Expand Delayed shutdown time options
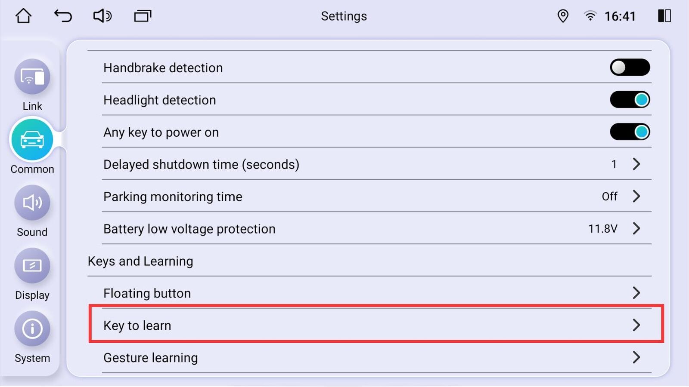This screenshot has height=387, width=689. 637,164
